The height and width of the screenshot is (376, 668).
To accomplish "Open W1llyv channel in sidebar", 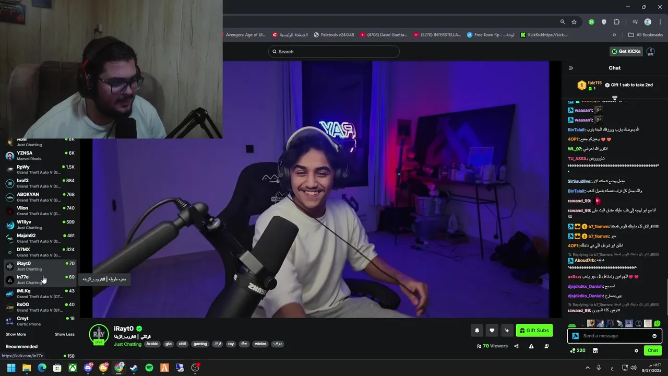I will click(40, 225).
